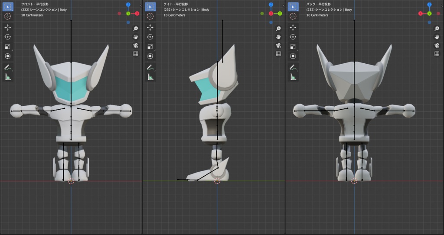Select the Box Select tool in Back viewport

coord(293,7)
